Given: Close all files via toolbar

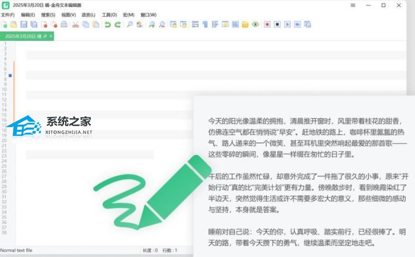Looking at the screenshot, I should click(55, 25).
